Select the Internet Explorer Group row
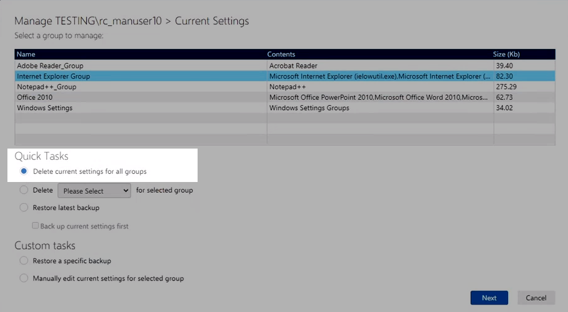Viewport: 568px width, 312px height. pos(53,76)
